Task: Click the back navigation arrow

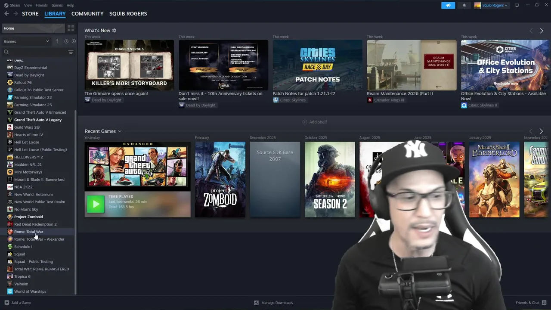Action: pos(6,14)
